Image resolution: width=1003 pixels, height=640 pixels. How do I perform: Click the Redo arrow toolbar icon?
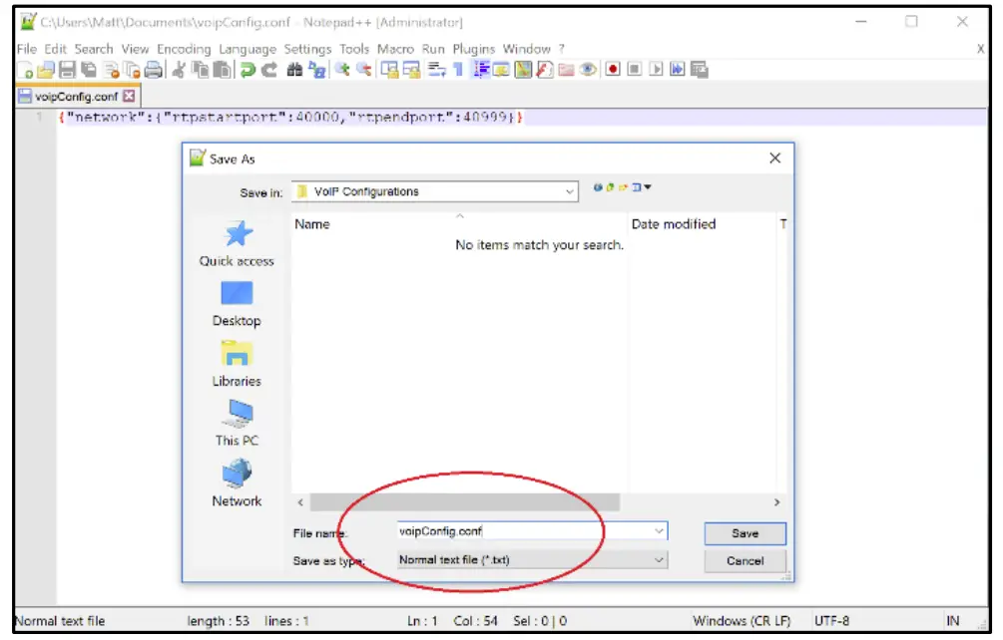tap(269, 70)
